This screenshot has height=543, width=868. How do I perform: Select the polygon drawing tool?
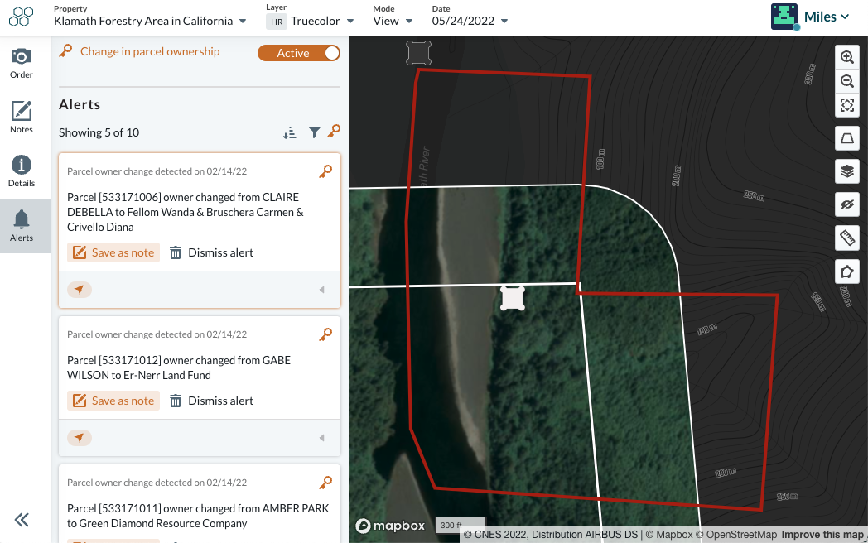[847, 271]
